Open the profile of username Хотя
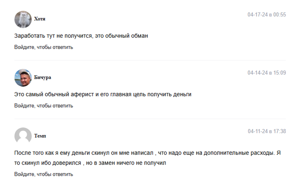Viewport: 299px width, 184px height. 40,19
